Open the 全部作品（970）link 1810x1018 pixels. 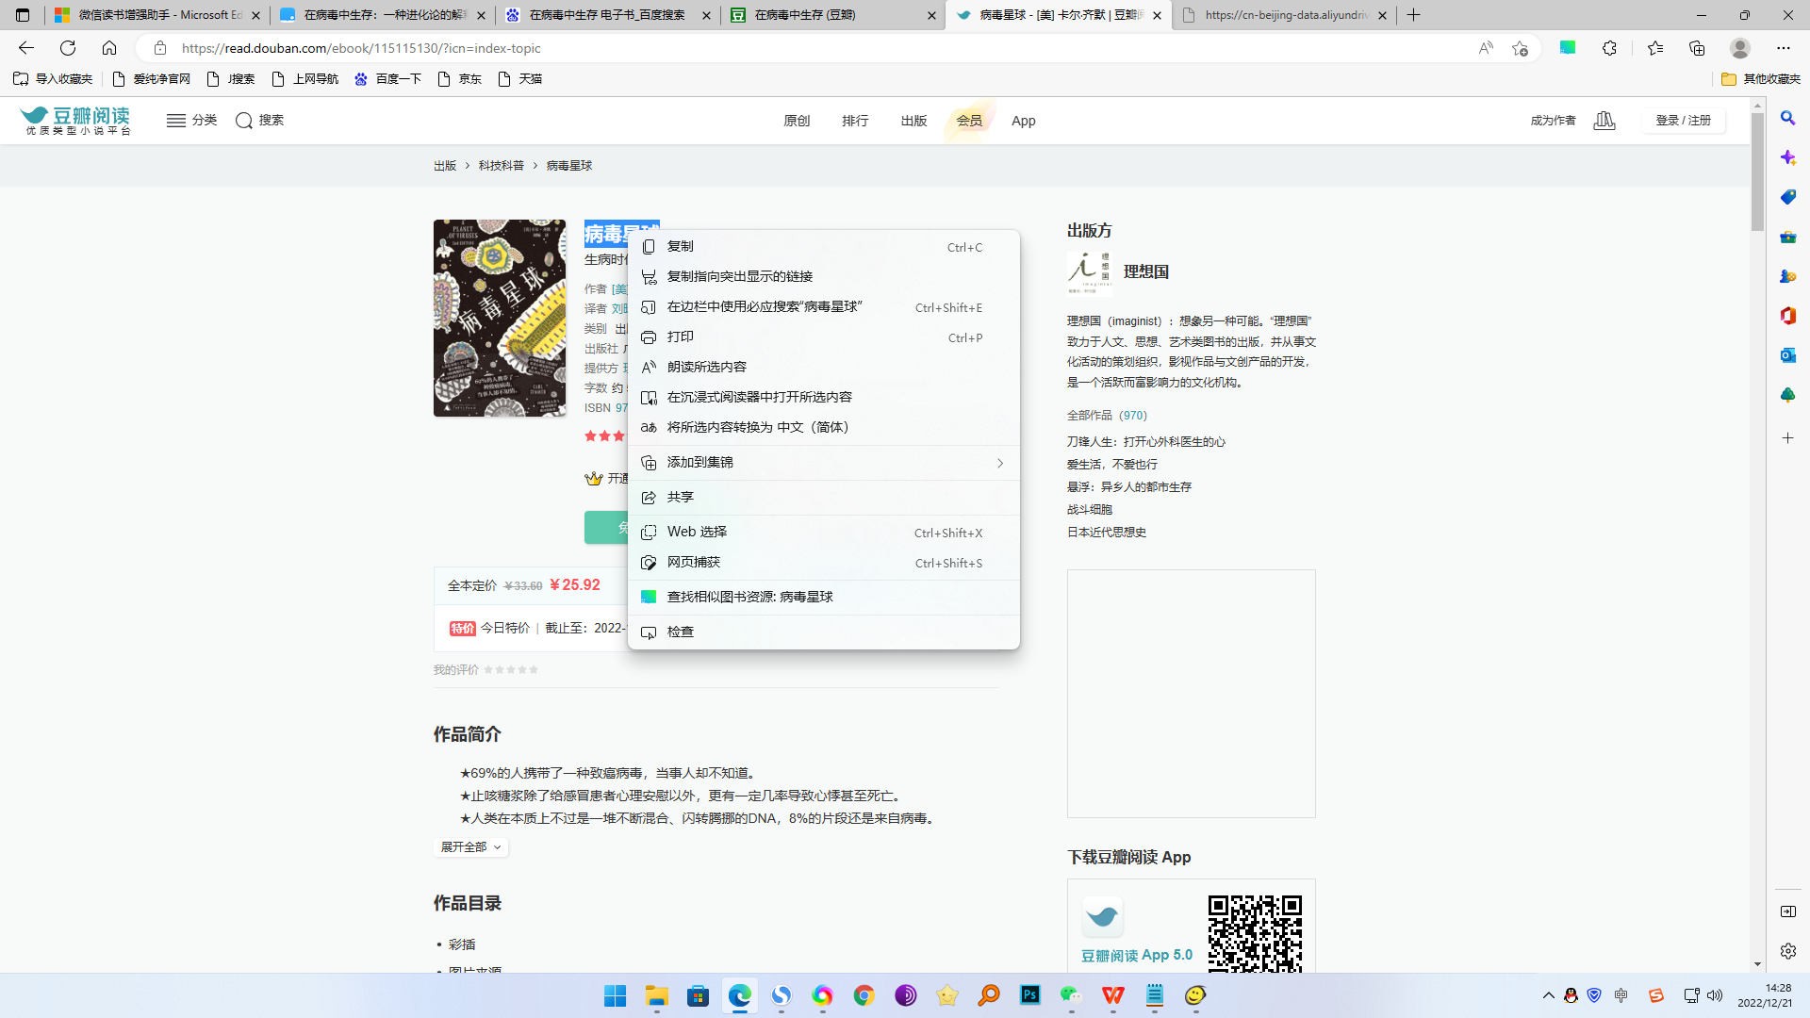point(1107,415)
